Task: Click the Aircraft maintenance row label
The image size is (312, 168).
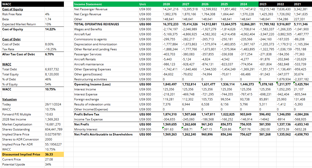Action: (x=89, y=64)
